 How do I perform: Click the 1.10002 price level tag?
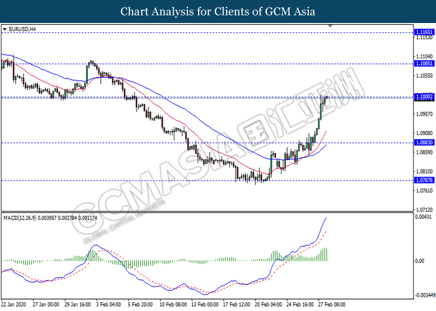point(425,97)
